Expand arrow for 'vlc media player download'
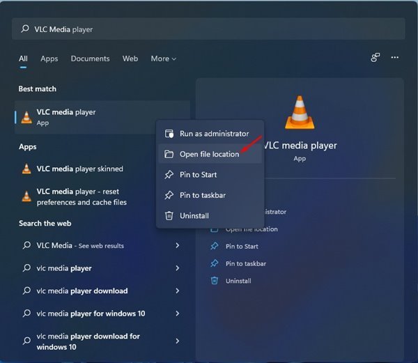Viewport: 418px width, 363px height. [x=178, y=291]
